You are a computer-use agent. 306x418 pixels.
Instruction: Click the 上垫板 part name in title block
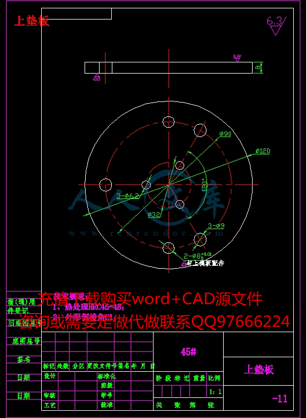tap(259, 370)
